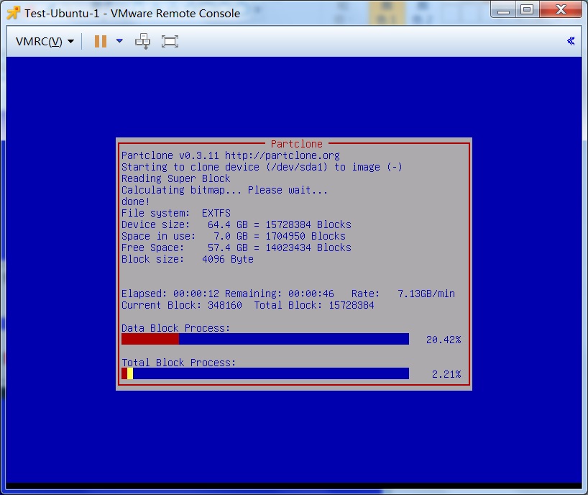Click the Partclone dialog title
This screenshot has height=495, width=588.
(x=296, y=144)
